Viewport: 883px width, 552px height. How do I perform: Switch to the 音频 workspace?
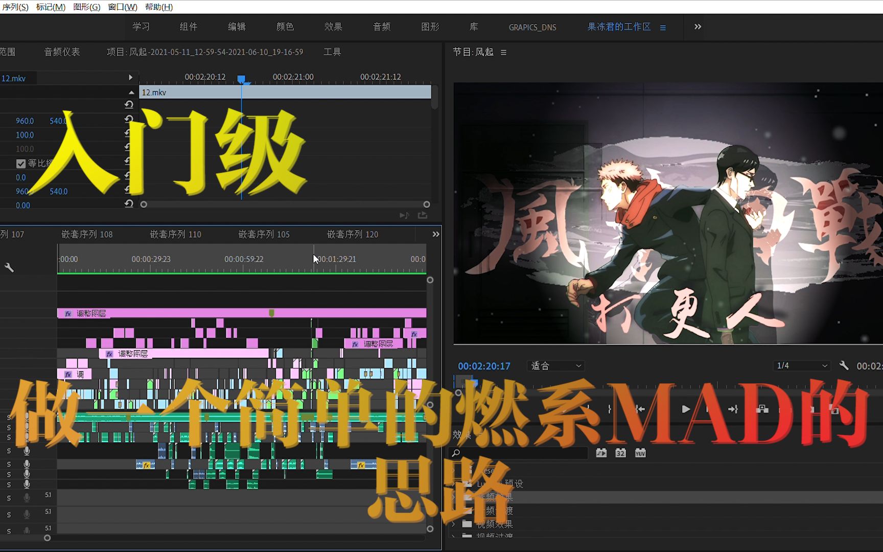382,27
